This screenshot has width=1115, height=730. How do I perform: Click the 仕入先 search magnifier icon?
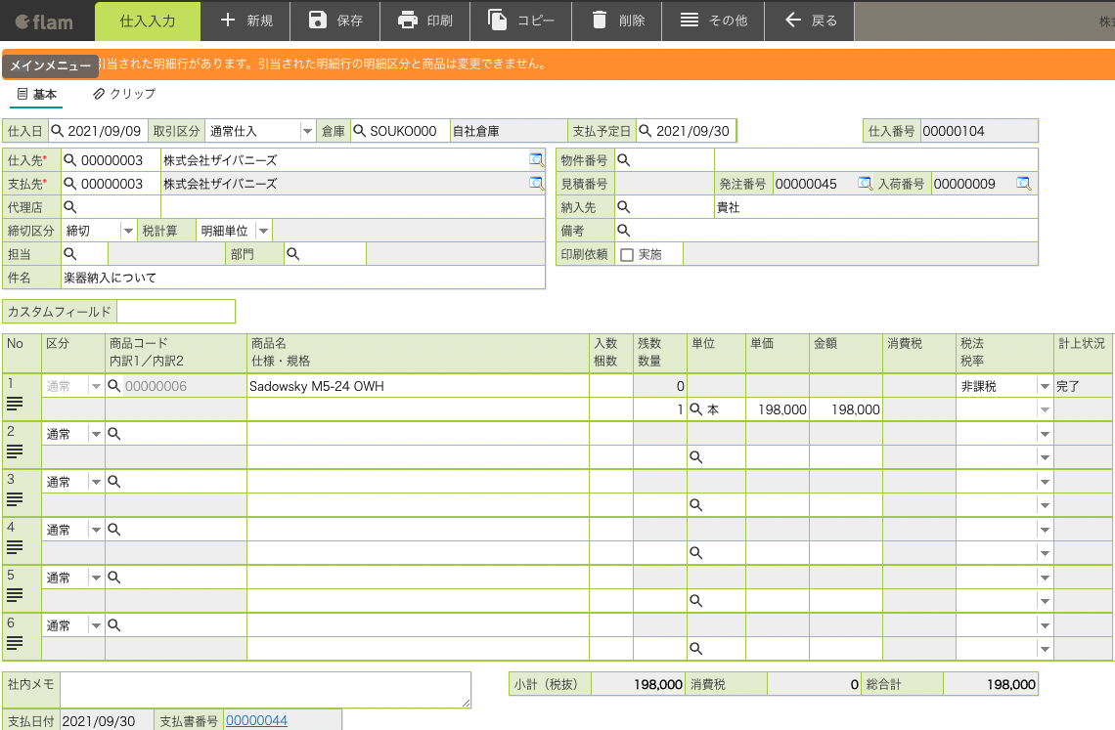[x=69, y=160]
